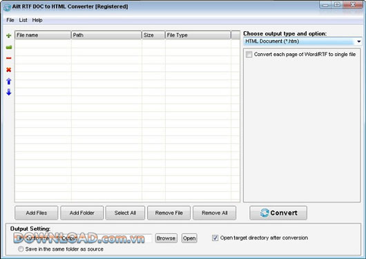The image size is (366, 259).
Task: Minimize the converter window
Action: pyautogui.click(x=326, y=5)
